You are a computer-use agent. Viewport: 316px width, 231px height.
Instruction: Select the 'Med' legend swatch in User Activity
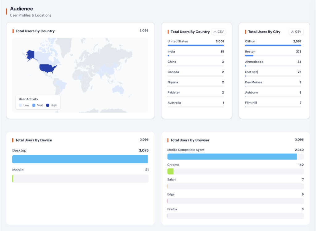(34, 105)
